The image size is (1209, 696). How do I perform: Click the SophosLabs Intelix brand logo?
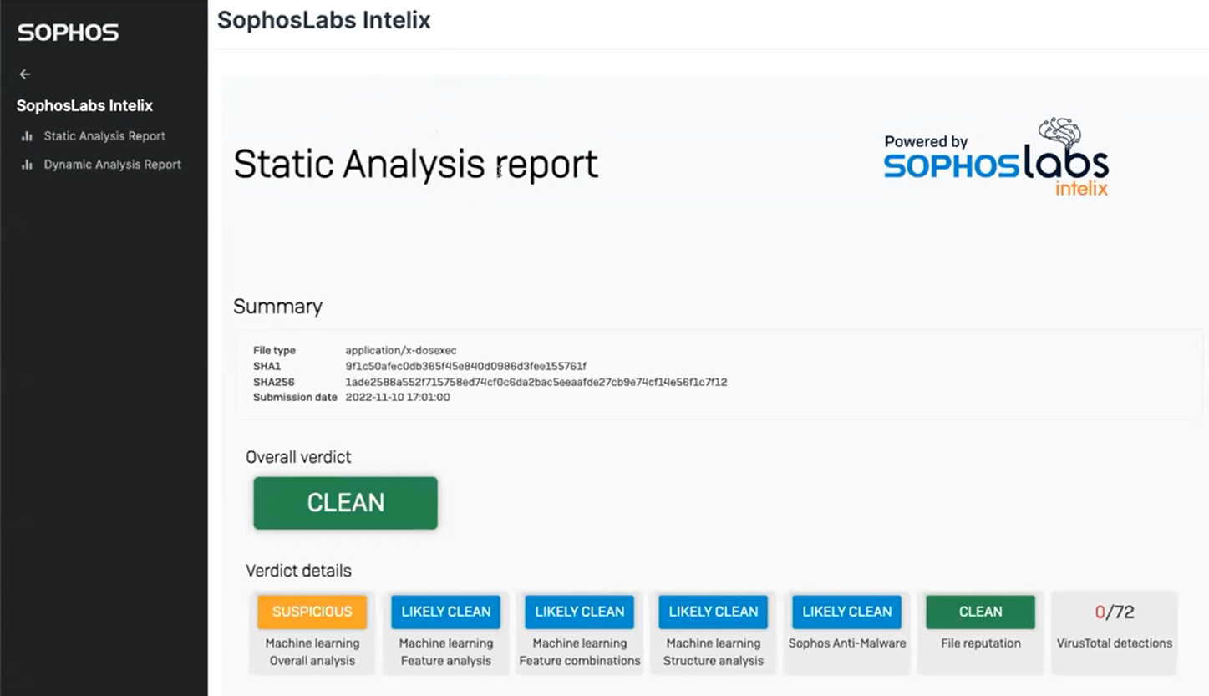click(996, 160)
